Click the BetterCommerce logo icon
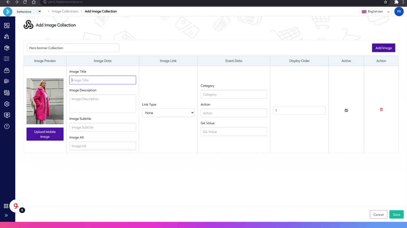 7,11
